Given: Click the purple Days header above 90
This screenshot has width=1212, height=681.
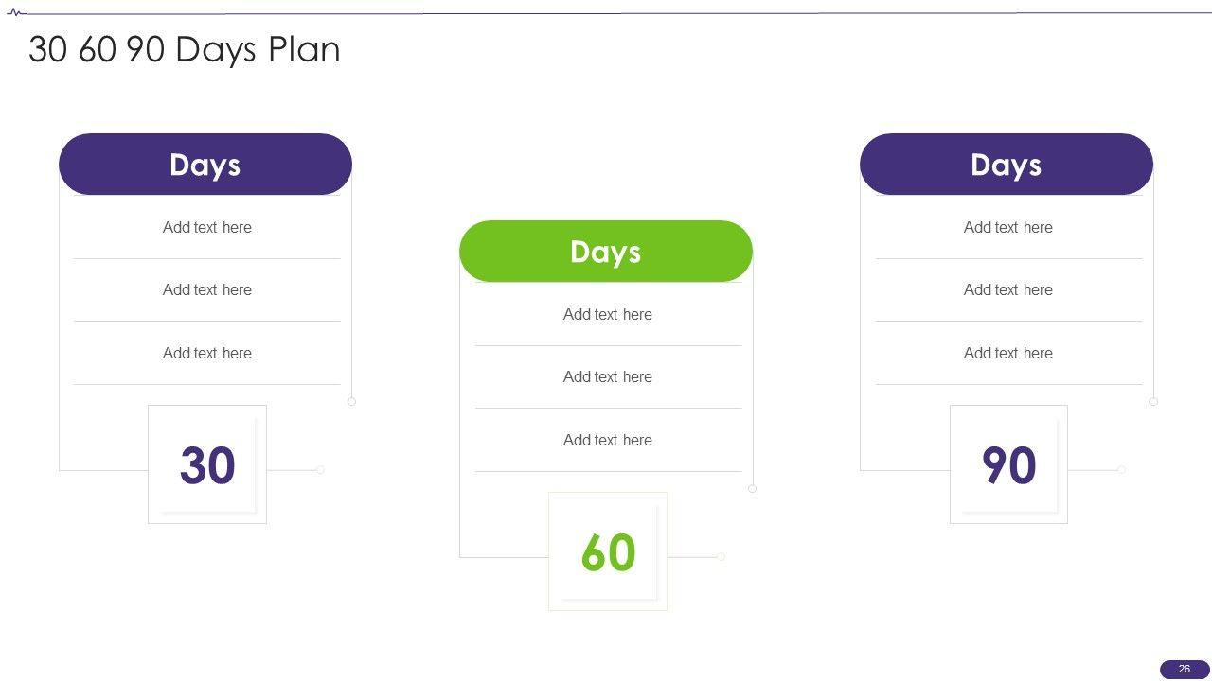Looking at the screenshot, I should (x=1007, y=165).
